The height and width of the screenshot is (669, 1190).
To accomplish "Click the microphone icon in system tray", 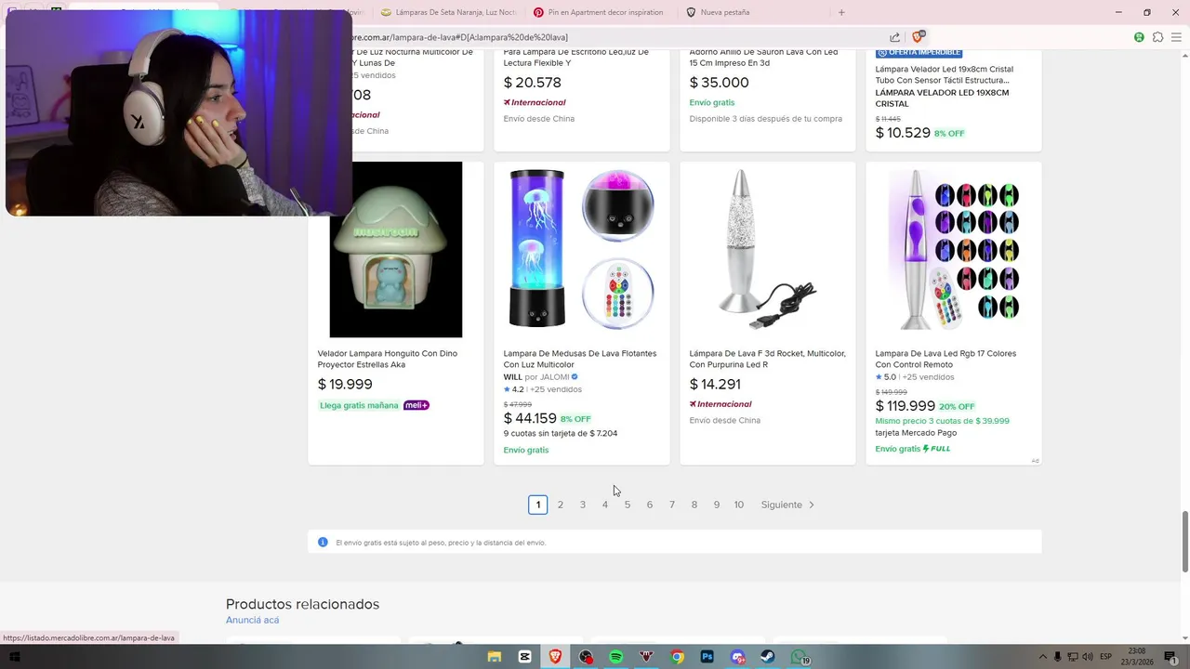I will [1058, 657].
